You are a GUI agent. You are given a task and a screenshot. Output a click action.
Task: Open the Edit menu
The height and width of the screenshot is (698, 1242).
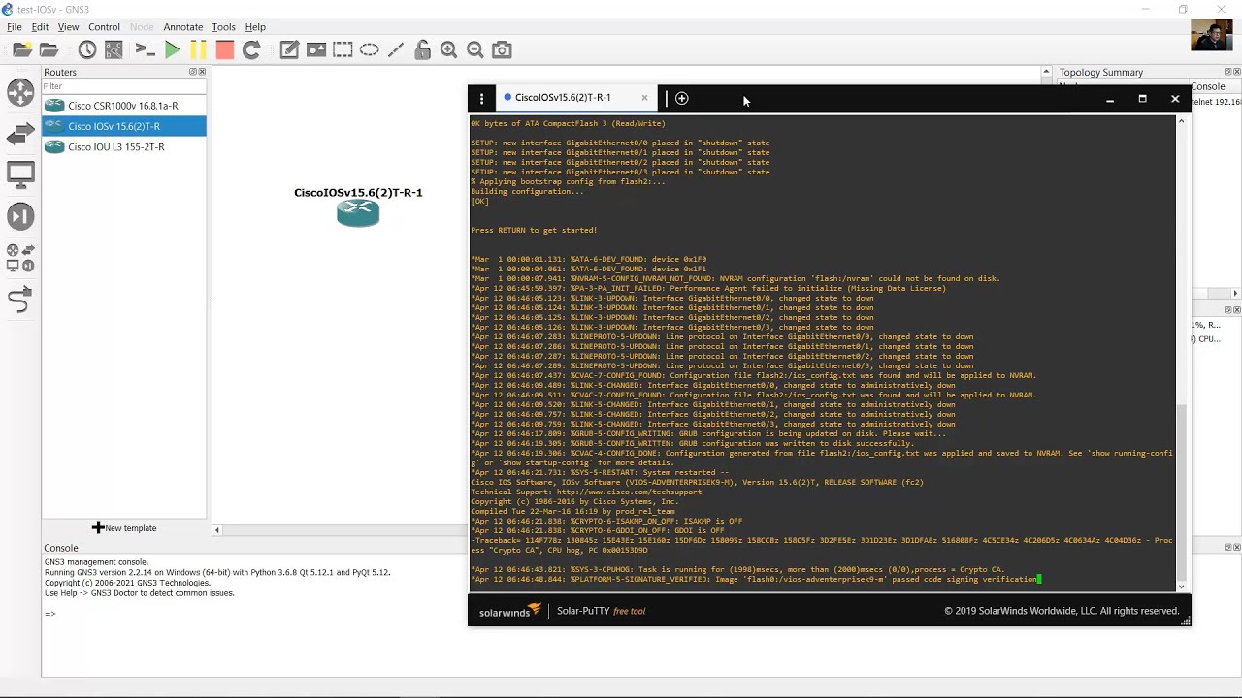40,27
